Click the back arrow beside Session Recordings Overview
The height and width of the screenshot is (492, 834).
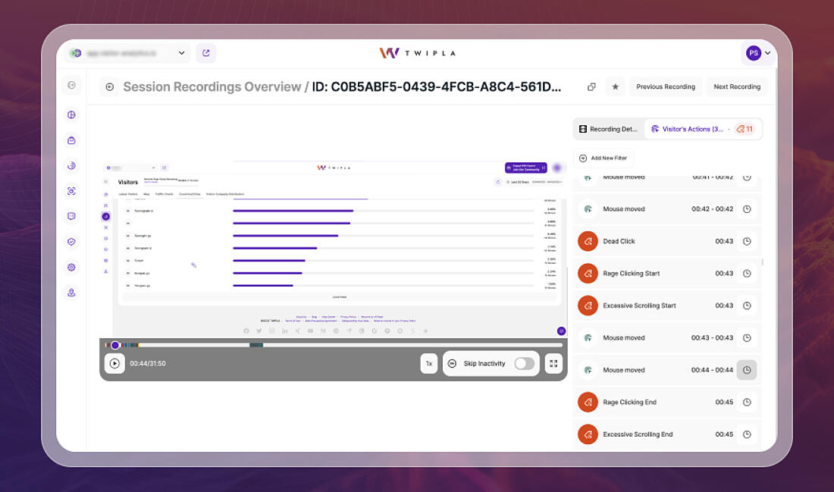click(110, 86)
